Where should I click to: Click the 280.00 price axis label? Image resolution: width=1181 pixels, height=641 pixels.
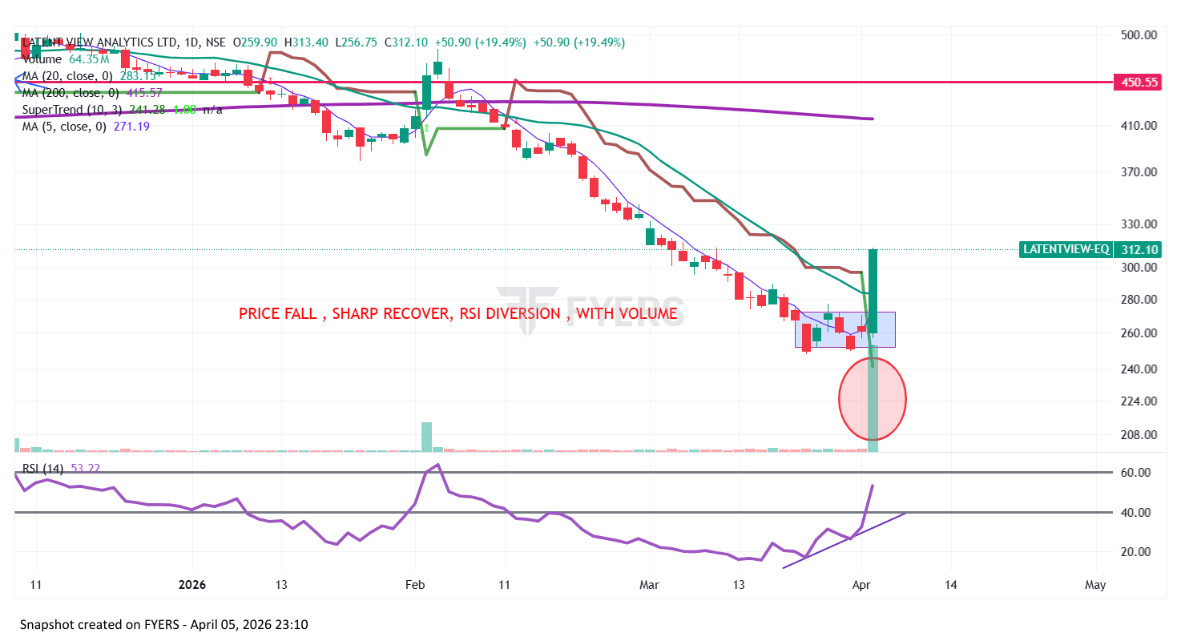click(1139, 300)
